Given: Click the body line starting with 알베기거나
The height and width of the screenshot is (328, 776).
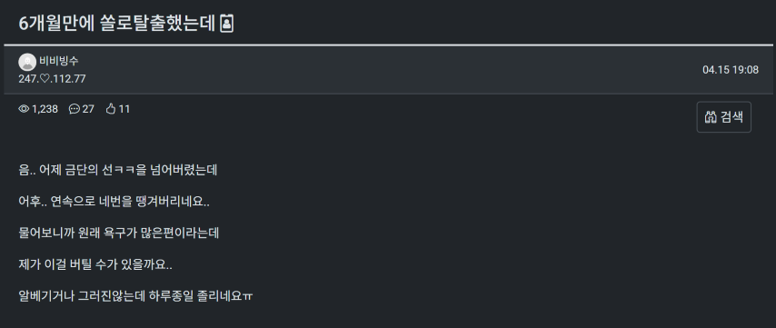Looking at the screenshot, I should coord(135,296).
